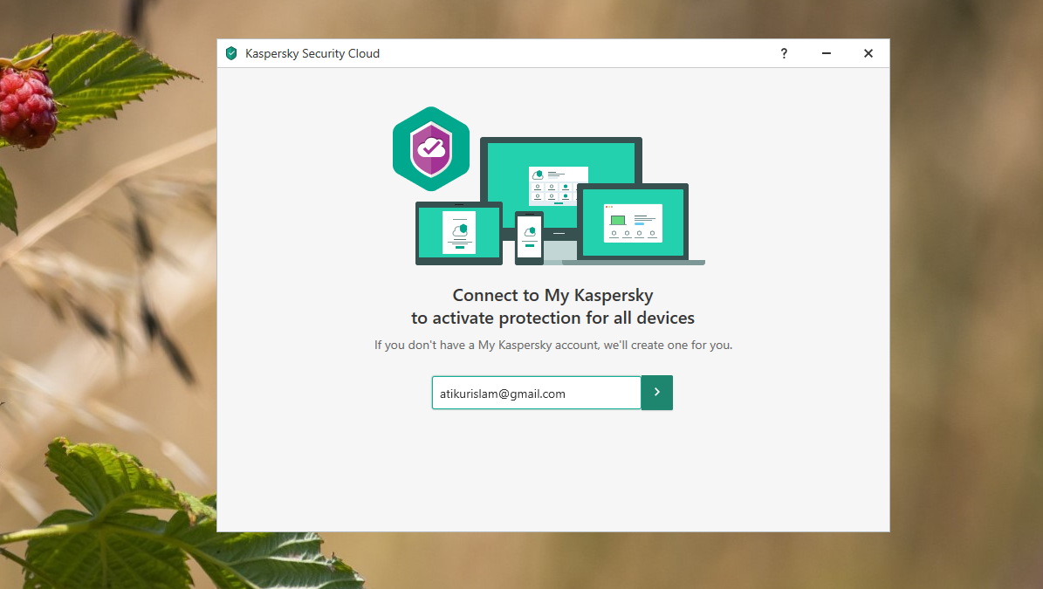Image resolution: width=1043 pixels, height=589 pixels.
Task: Click the 'Kaspersky Security Cloud' window title
Action: coord(312,53)
